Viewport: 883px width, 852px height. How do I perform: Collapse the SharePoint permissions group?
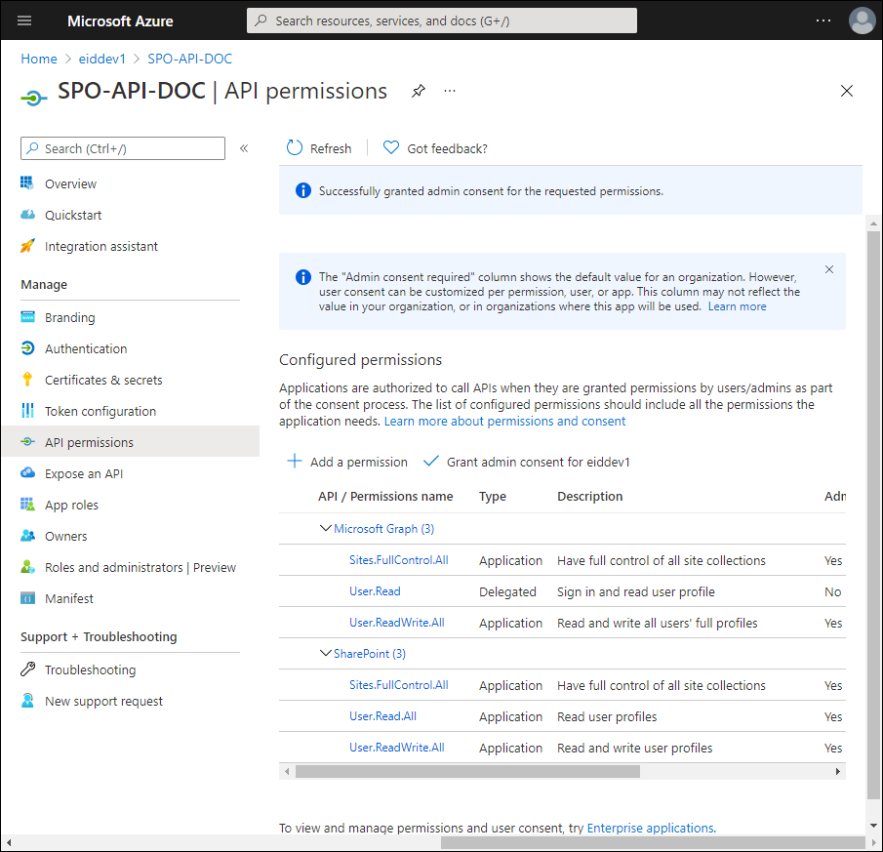tap(326, 654)
